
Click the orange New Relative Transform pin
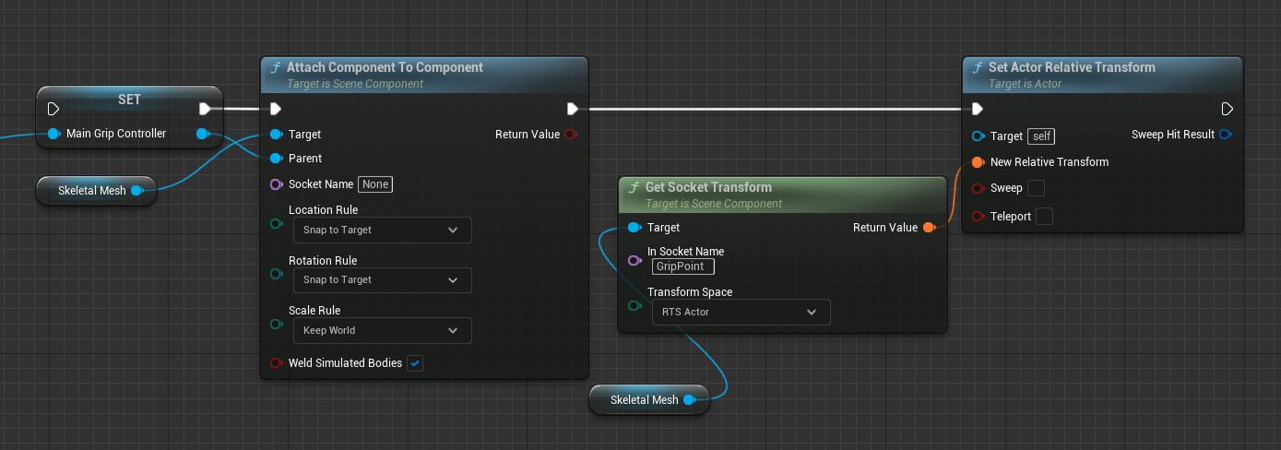click(978, 162)
